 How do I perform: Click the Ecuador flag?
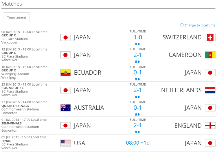[x=65, y=73]
